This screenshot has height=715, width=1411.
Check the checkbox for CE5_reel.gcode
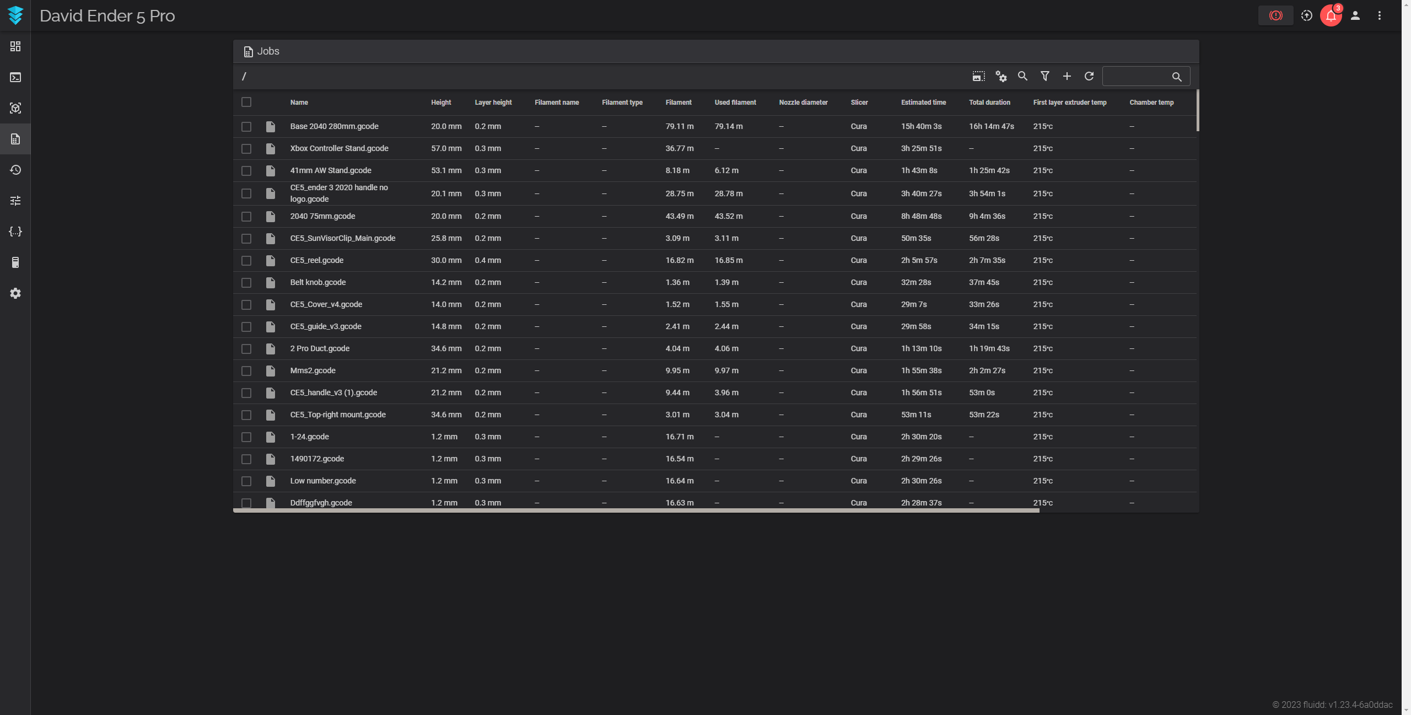tap(246, 260)
